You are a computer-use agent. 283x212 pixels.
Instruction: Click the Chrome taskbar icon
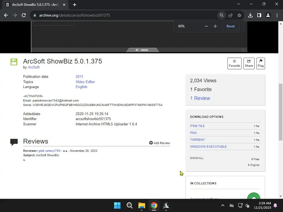tap(154, 205)
